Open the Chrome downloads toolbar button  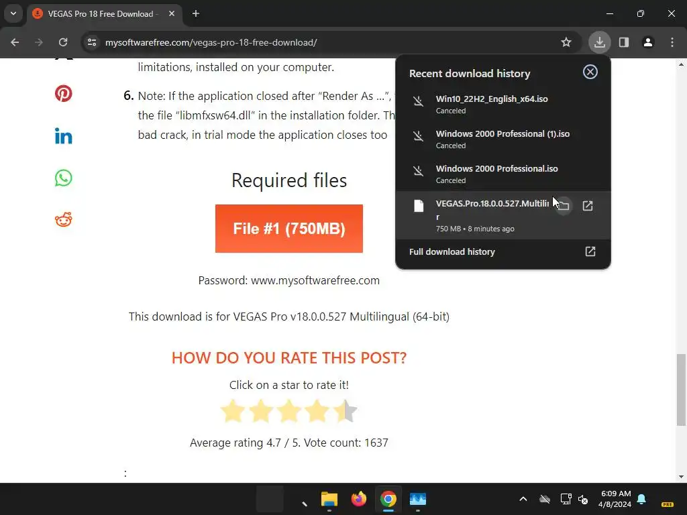coord(599,42)
